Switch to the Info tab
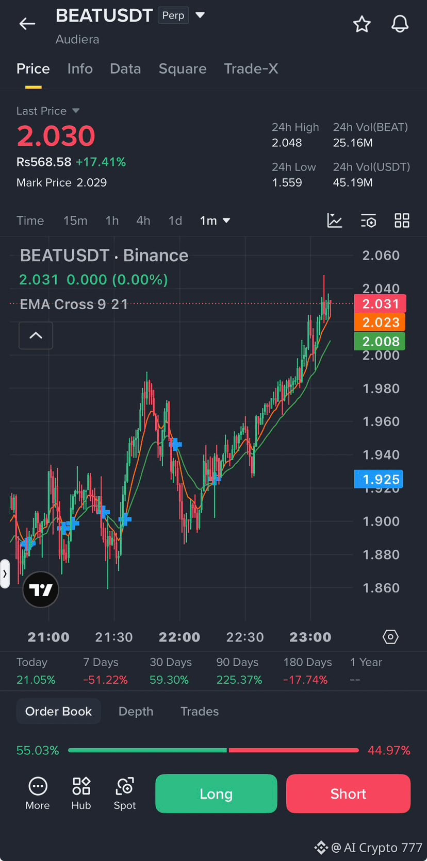Image resolution: width=427 pixels, height=861 pixels. click(80, 69)
